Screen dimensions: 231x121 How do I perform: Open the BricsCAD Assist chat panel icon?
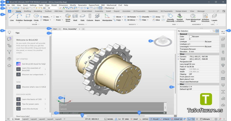tap(9, 39)
